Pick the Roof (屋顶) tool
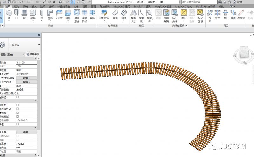 point(50,14)
